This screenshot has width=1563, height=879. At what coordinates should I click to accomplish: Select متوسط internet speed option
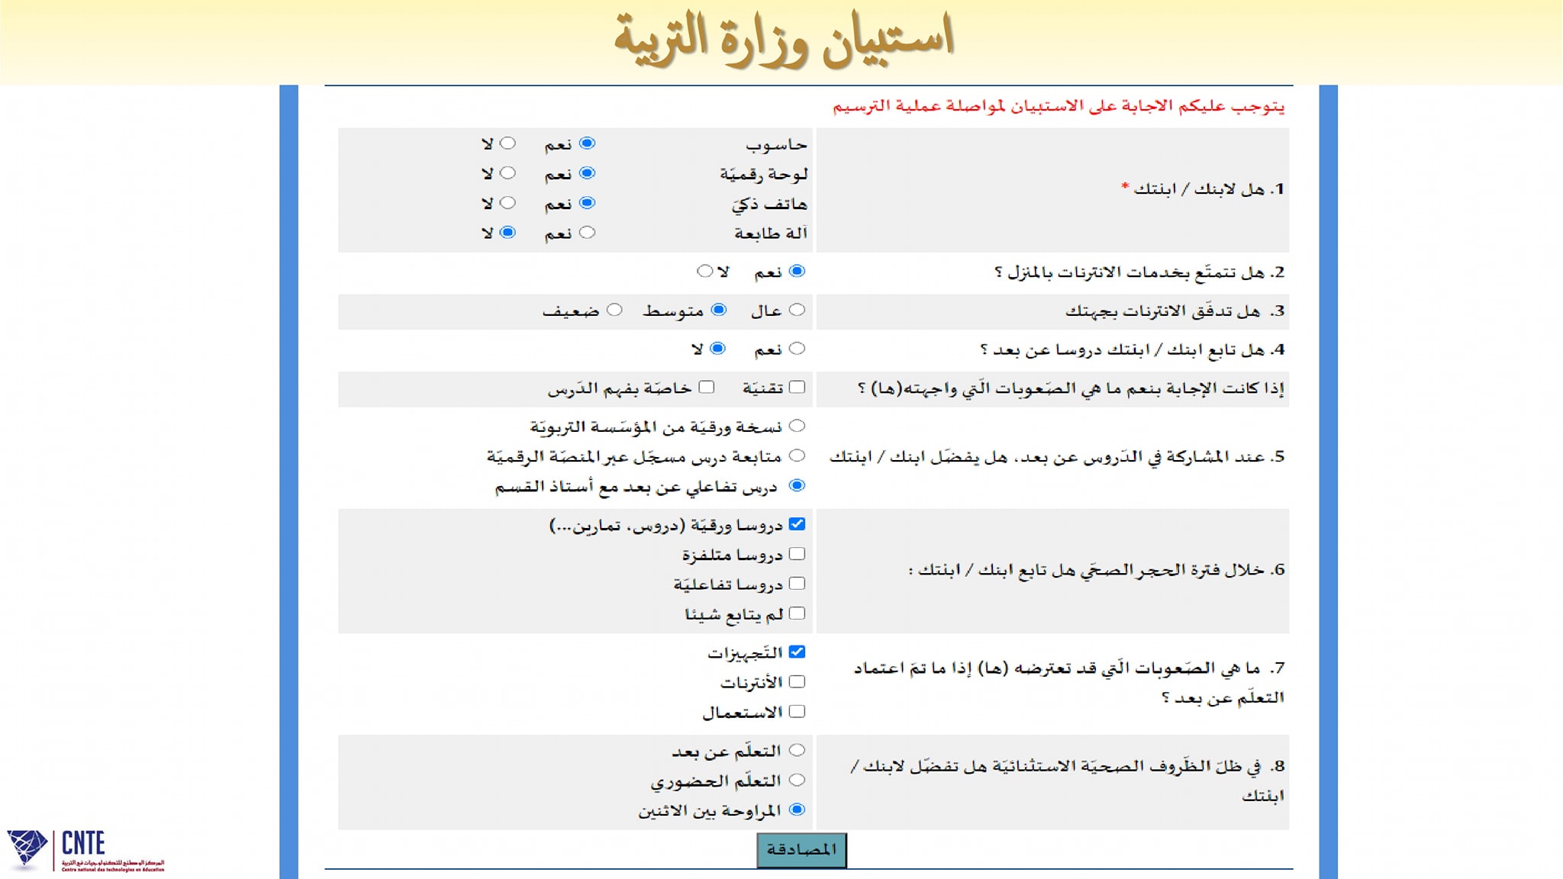[x=719, y=310]
